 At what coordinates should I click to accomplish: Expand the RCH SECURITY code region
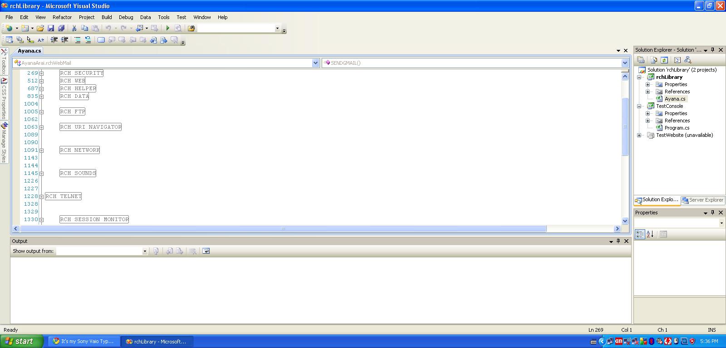tap(41, 73)
